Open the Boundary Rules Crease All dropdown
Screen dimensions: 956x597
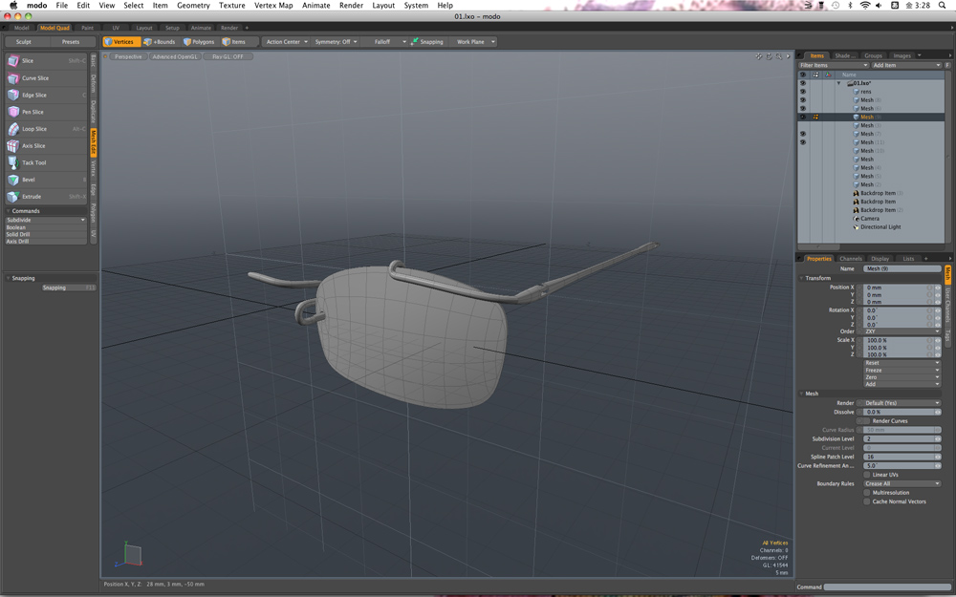pyautogui.click(x=902, y=483)
